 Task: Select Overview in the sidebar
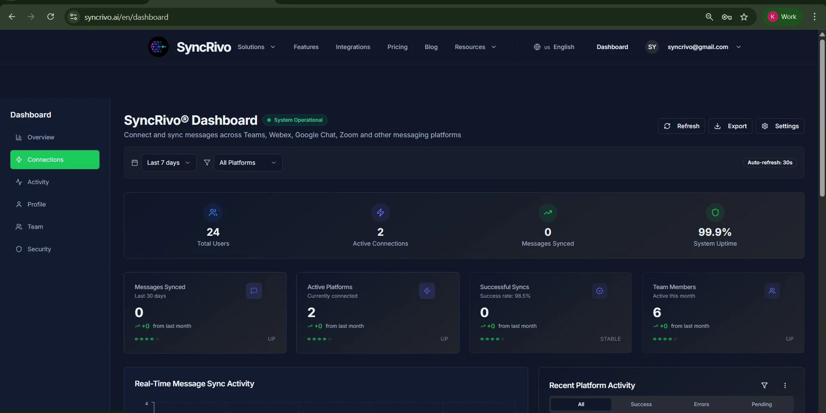[x=55, y=137]
